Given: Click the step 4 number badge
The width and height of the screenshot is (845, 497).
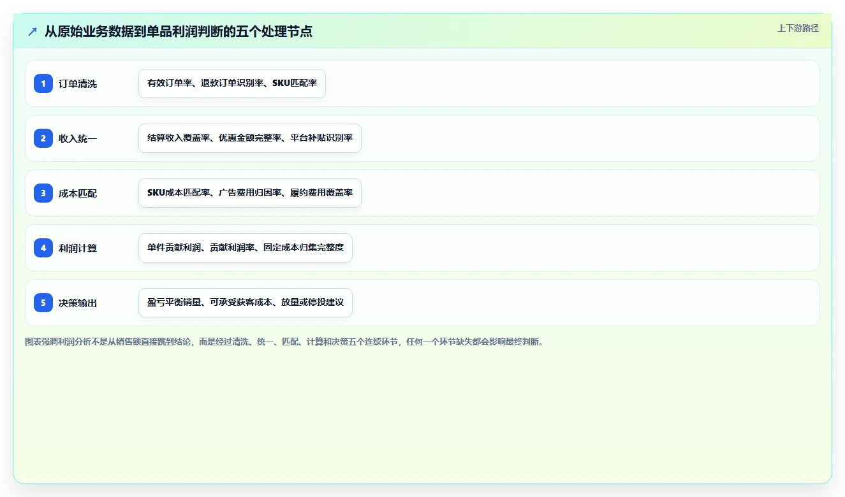Looking at the screenshot, I should pos(43,248).
